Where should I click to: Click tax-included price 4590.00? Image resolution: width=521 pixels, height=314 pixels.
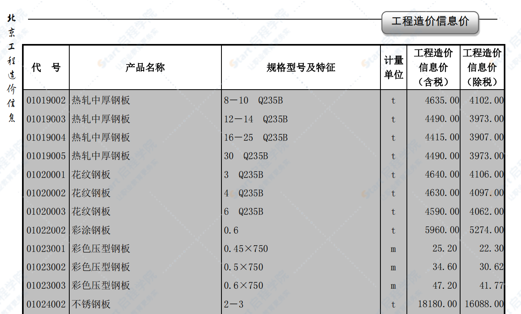[x=442, y=212]
